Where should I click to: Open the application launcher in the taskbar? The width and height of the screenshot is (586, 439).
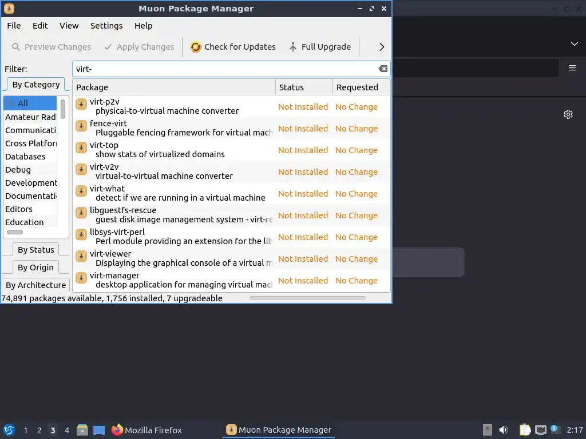(x=9, y=430)
